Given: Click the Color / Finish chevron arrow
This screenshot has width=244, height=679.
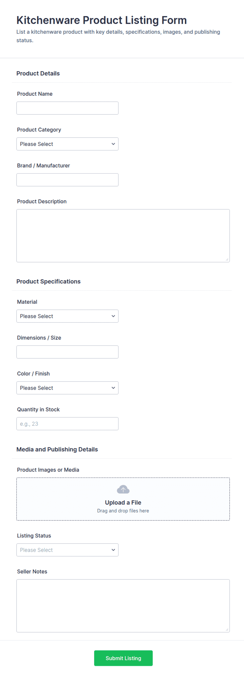Looking at the screenshot, I should (113, 388).
